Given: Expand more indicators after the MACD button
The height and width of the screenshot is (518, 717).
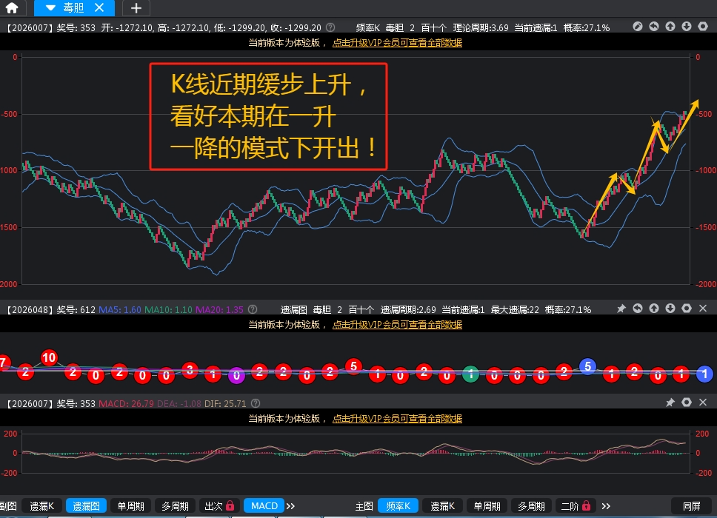Looking at the screenshot, I should (x=290, y=506).
